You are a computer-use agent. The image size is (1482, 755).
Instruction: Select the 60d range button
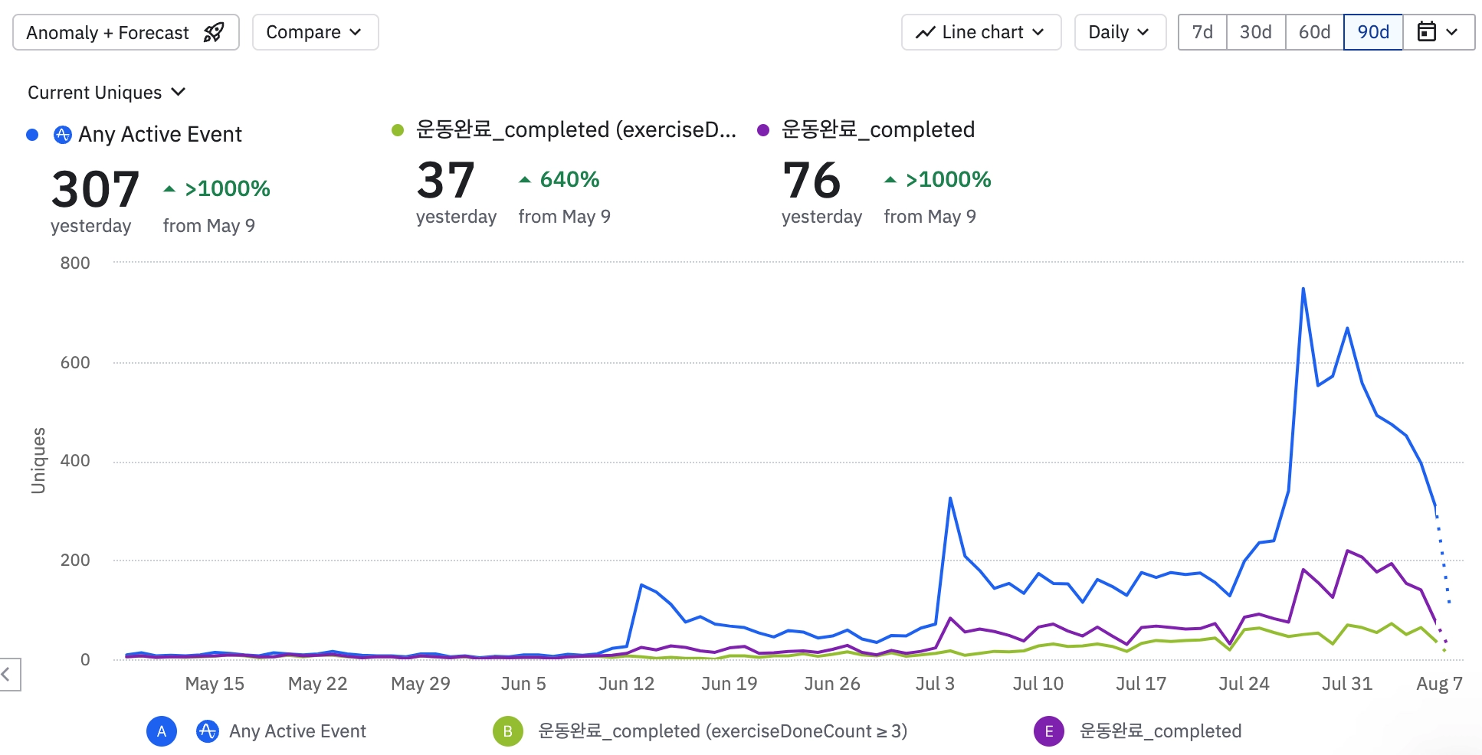[x=1314, y=32]
